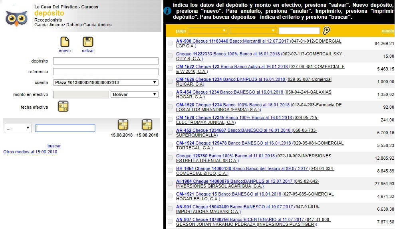Click the filter text box in yellow bar
The width and height of the screenshot is (395, 229).
[299, 31]
